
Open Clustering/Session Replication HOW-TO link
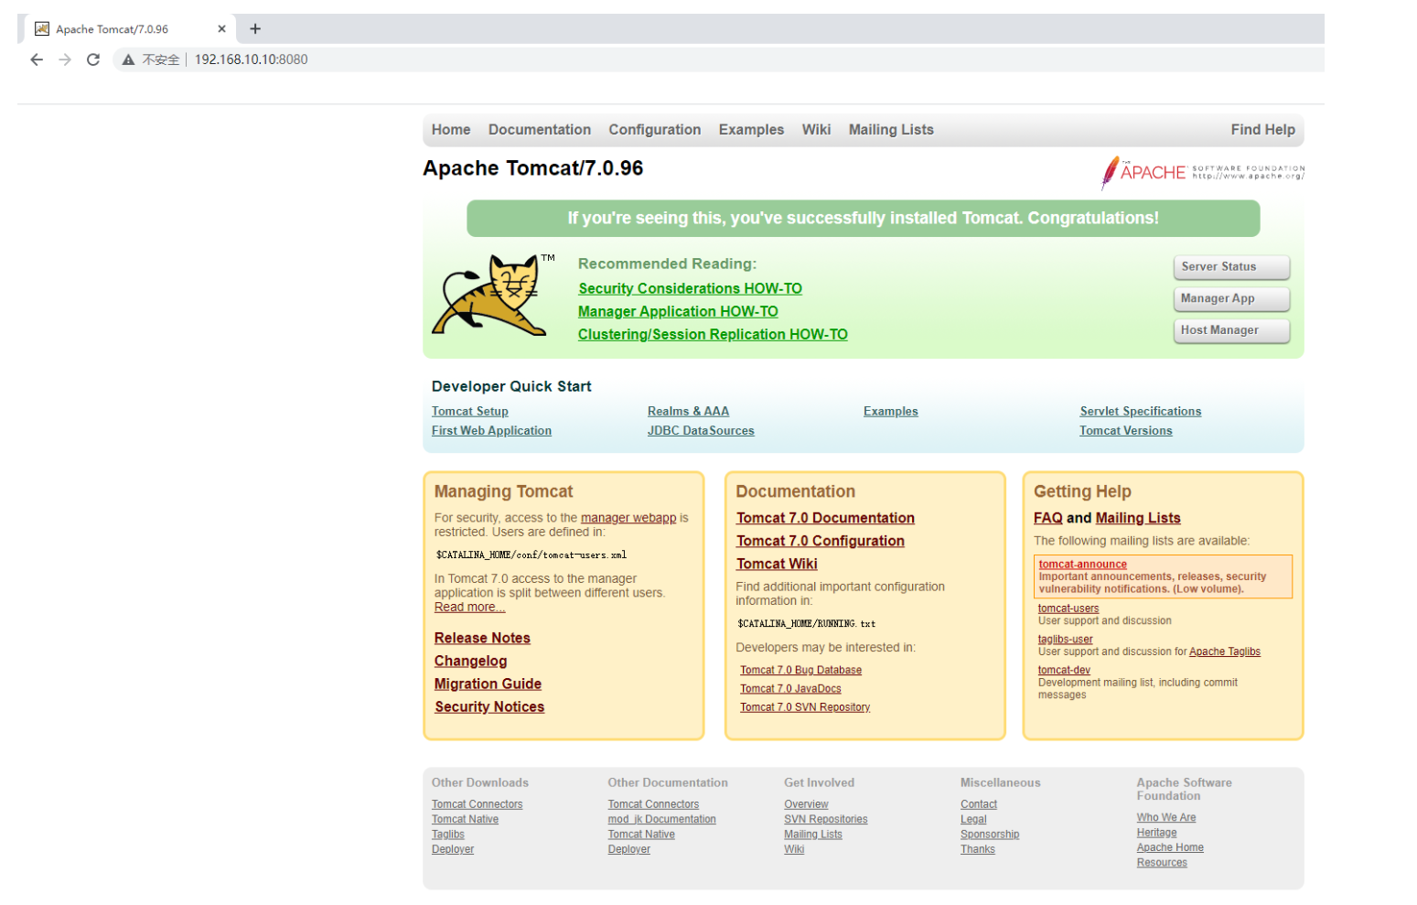713,335
